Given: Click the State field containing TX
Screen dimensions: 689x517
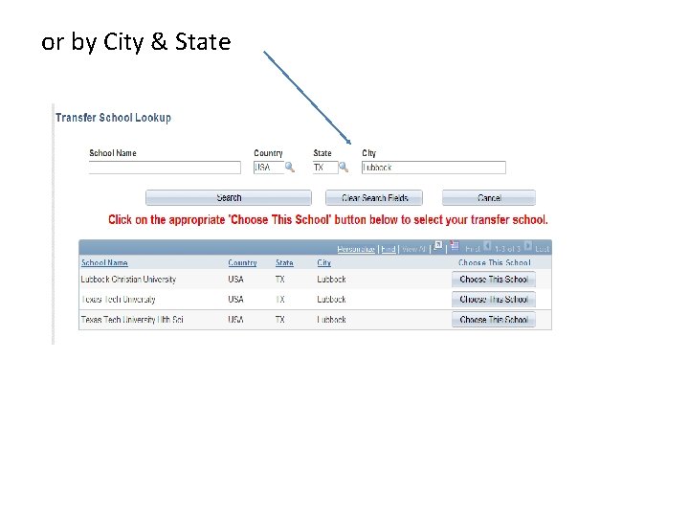Looking at the screenshot, I should [325, 168].
